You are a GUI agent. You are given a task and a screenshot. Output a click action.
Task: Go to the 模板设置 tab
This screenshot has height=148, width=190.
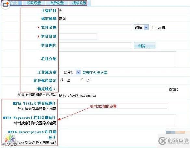79,3
